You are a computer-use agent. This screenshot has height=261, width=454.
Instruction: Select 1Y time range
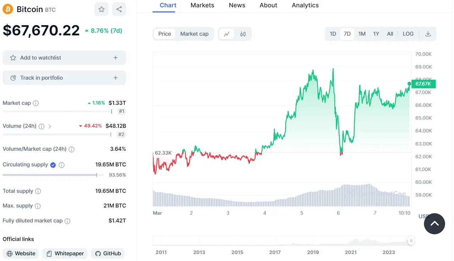click(x=376, y=34)
